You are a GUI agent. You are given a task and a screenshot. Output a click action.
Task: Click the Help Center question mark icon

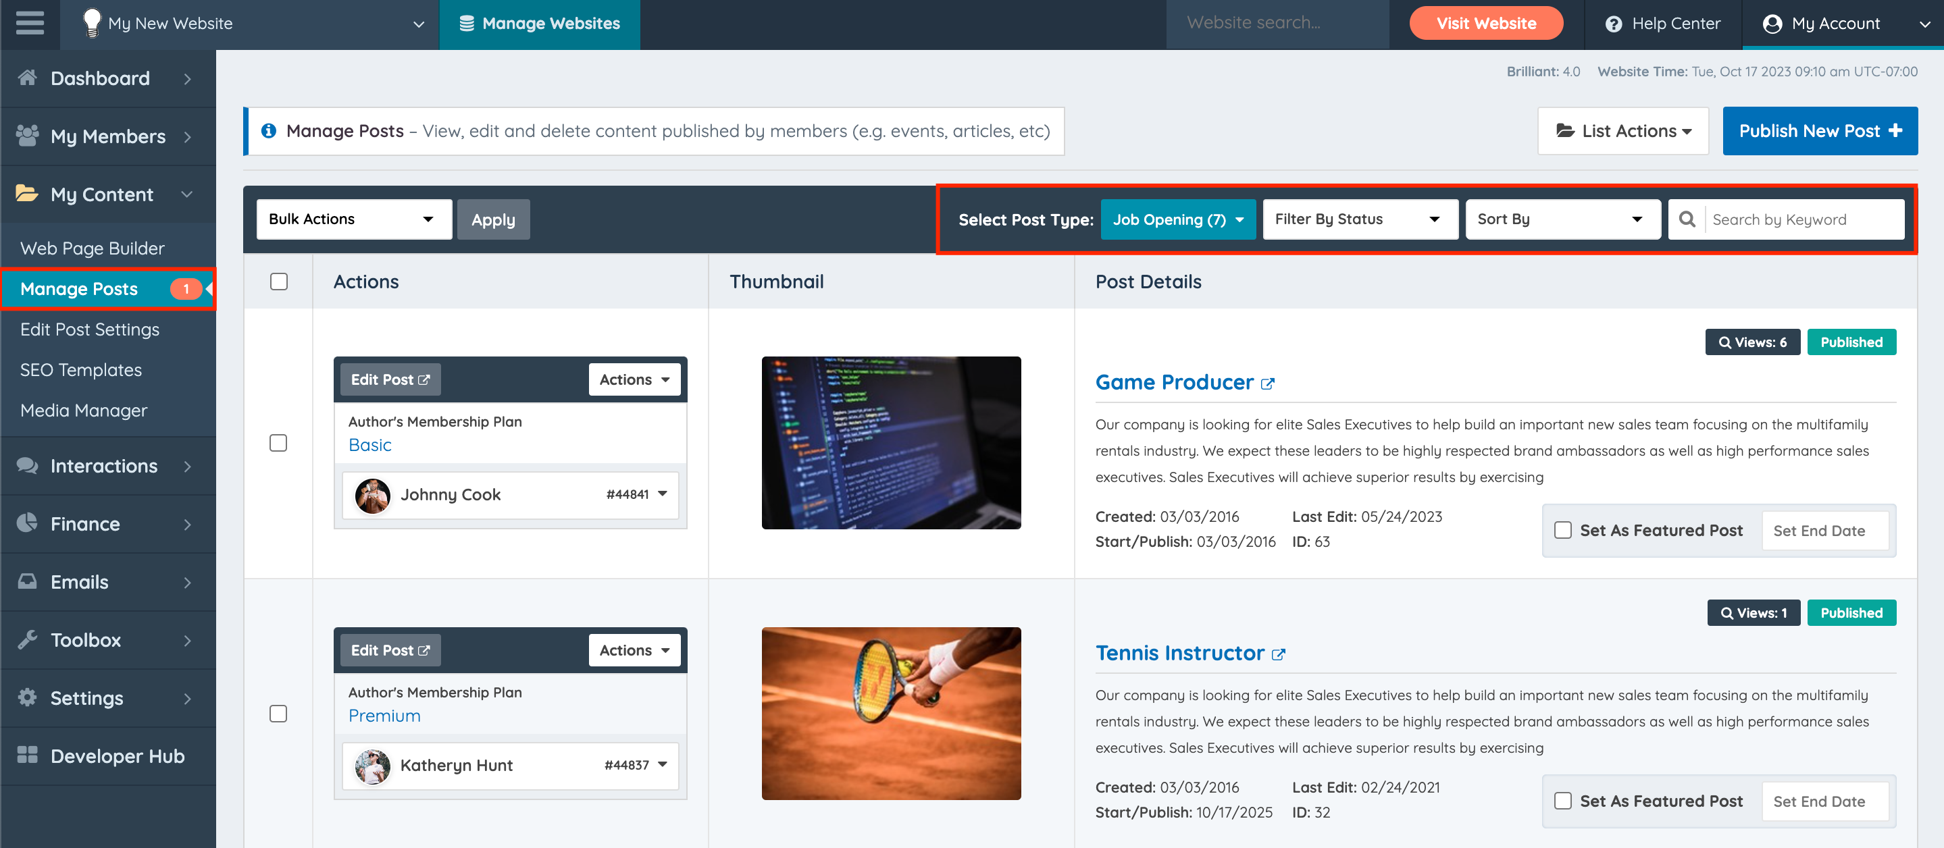click(x=1614, y=24)
